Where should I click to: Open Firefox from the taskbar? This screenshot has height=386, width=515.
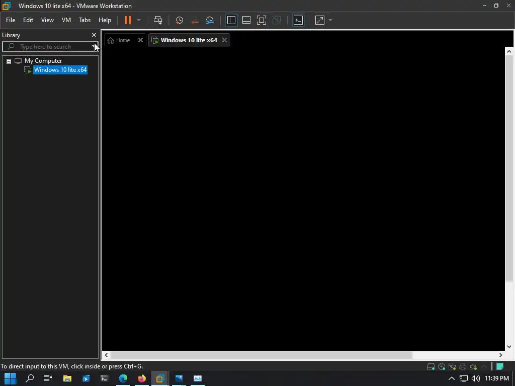[x=141, y=378]
